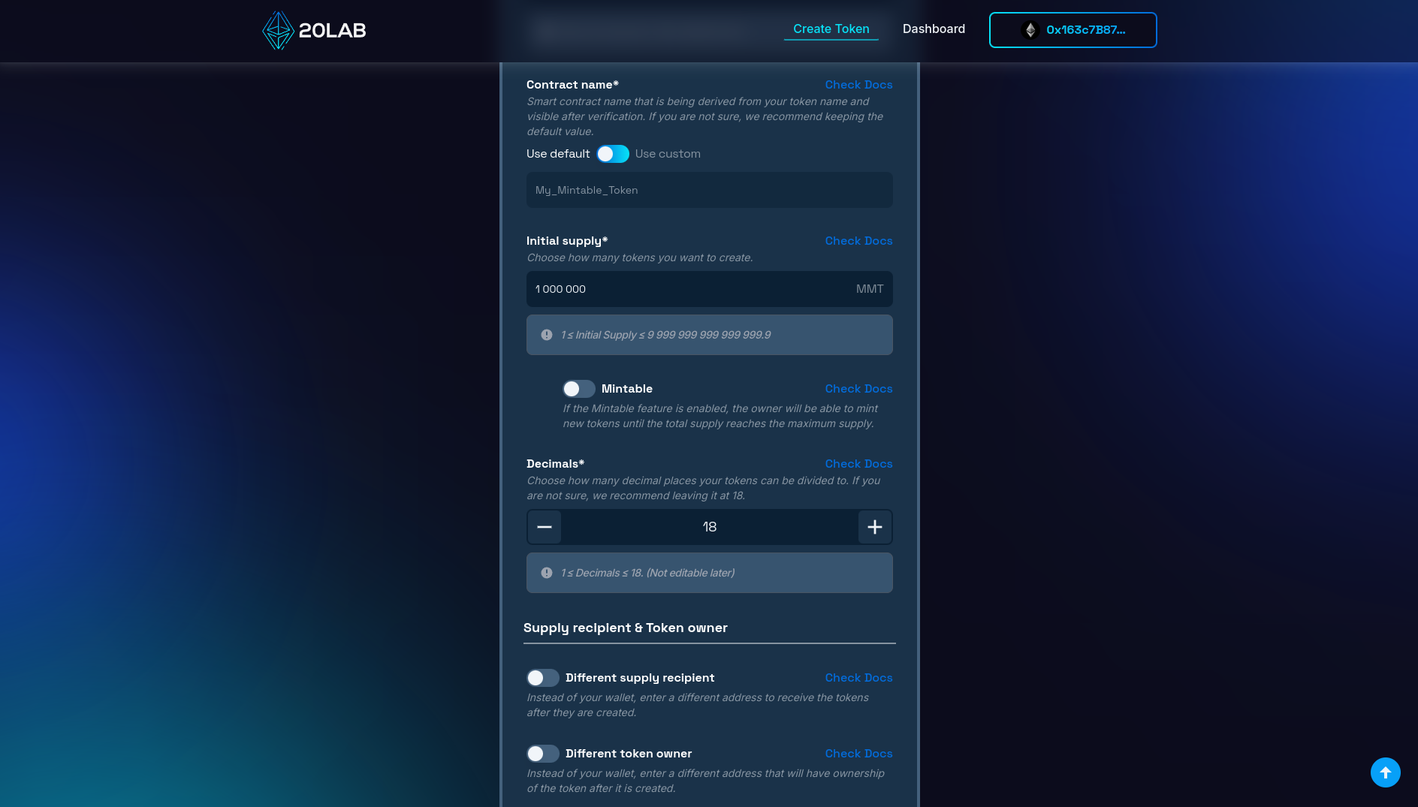Open wallet button 0x163c7B87...
This screenshot has width=1418, height=807.
pyautogui.click(x=1073, y=30)
